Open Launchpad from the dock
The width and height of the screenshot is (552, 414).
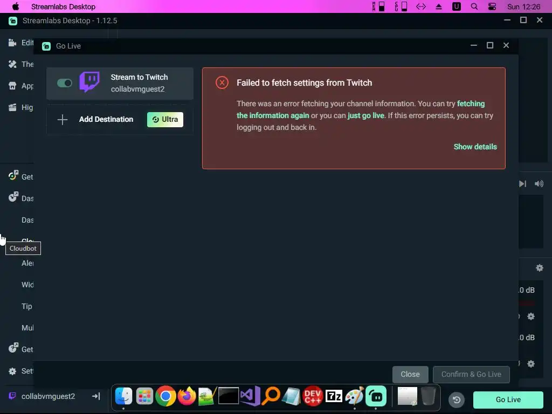[144, 396]
